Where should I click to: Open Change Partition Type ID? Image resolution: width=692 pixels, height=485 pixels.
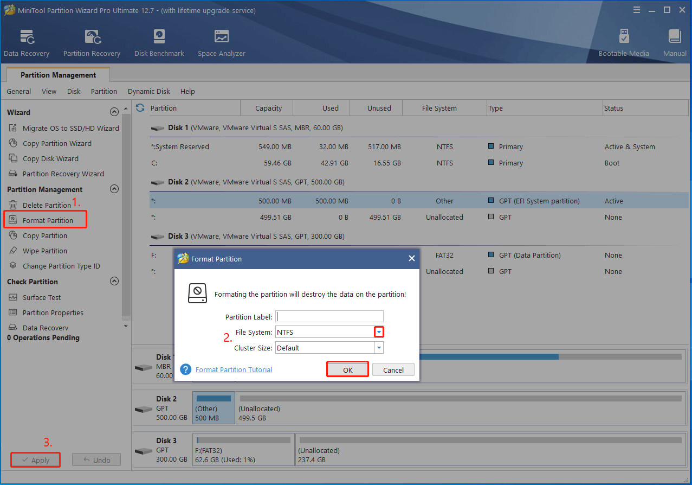54,266
